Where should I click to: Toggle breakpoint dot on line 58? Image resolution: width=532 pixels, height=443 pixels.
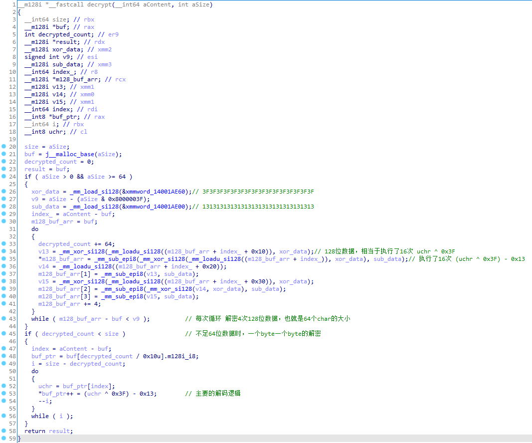(3, 431)
